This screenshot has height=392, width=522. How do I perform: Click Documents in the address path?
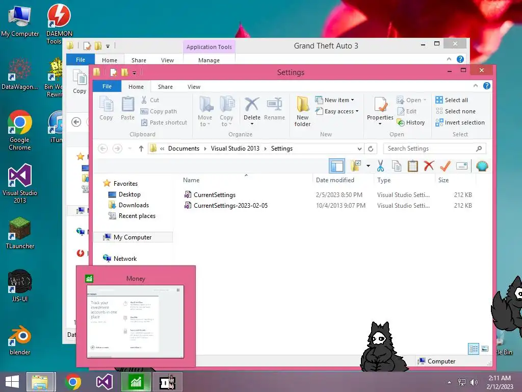[x=184, y=149]
